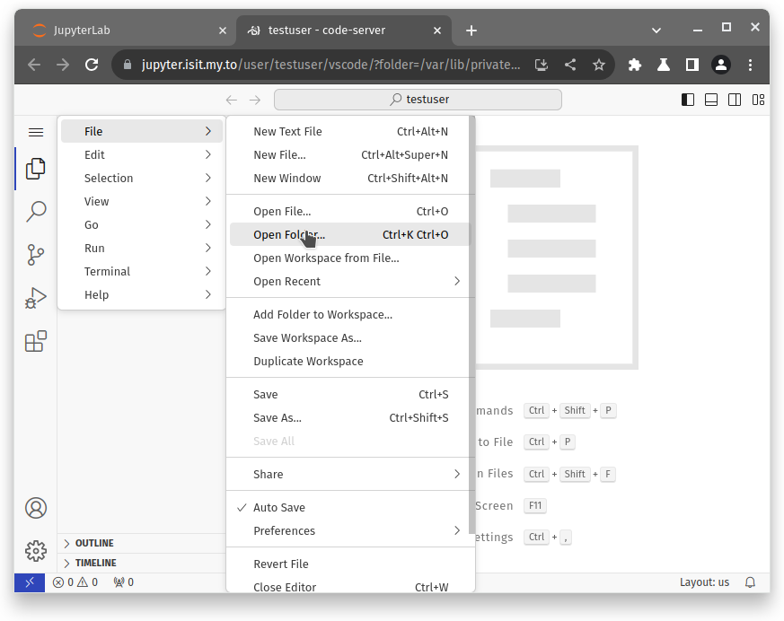Expand the OUTLINE section
Image resolution: width=784 pixels, height=621 pixels.
click(x=94, y=544)
